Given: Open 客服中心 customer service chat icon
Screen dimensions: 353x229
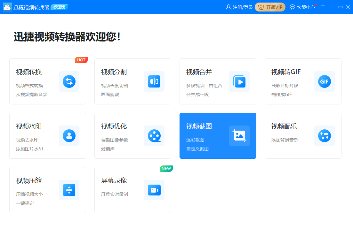Looking at the screenshot, I should pyautogui.click(x=292, y=7).
